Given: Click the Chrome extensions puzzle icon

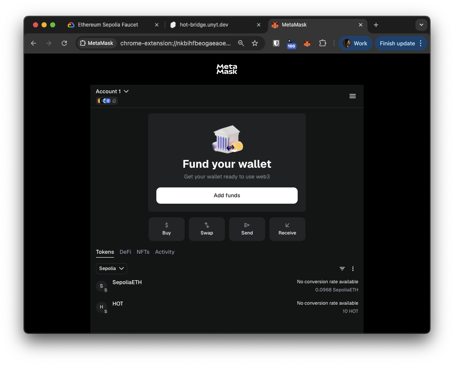Looking at the screenshot, I should point(323,43).
